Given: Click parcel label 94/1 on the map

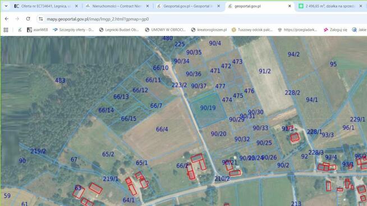Looking at the screenshot, I should pos(312,100).
